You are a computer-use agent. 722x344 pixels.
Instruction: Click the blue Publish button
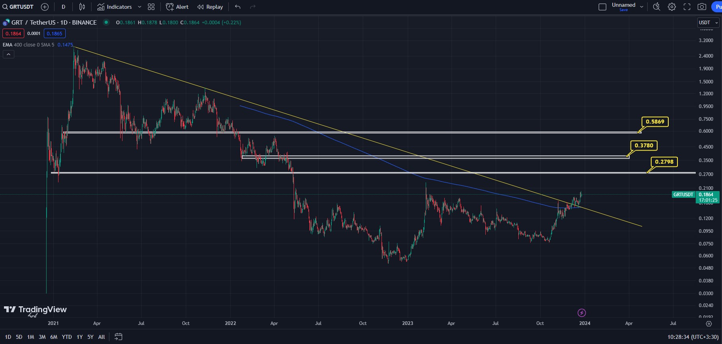(x=717, y=7)
